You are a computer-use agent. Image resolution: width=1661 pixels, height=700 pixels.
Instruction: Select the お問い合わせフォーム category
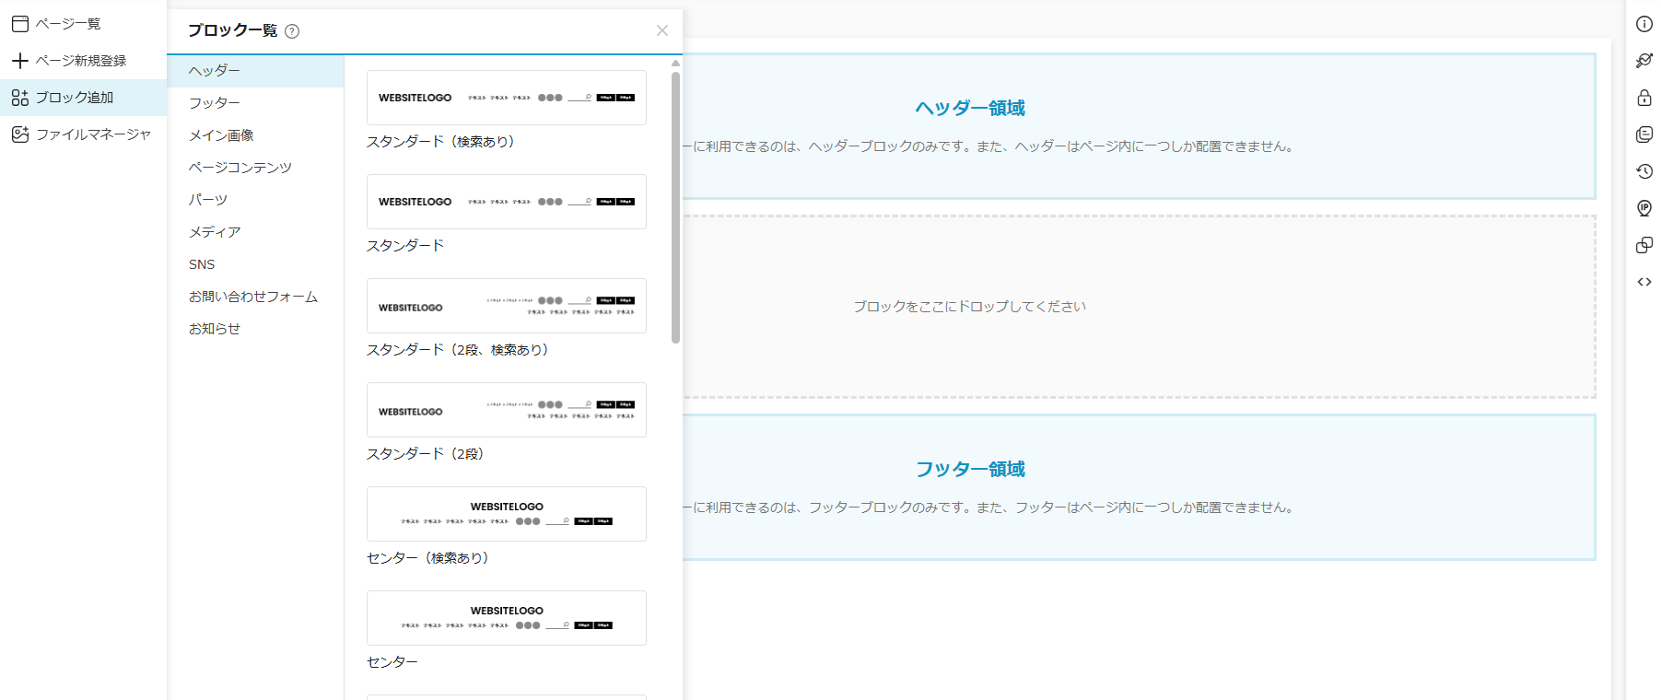click(255, 297)
